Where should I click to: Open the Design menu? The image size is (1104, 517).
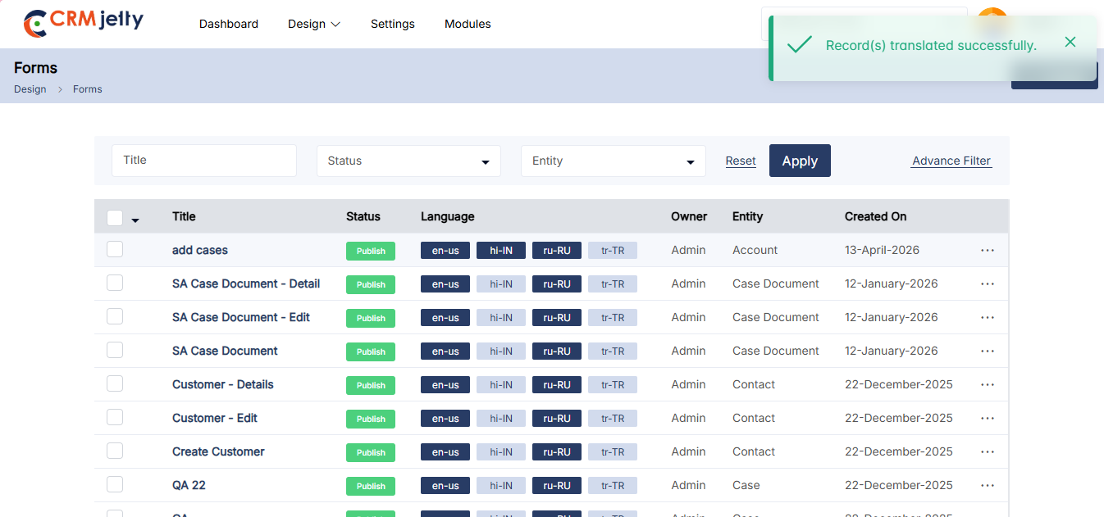tap(313, 24)
